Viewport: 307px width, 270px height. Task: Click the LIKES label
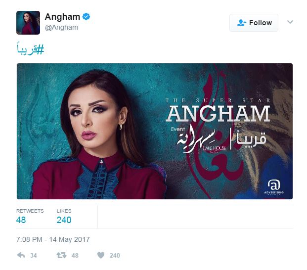click(64, 211)
